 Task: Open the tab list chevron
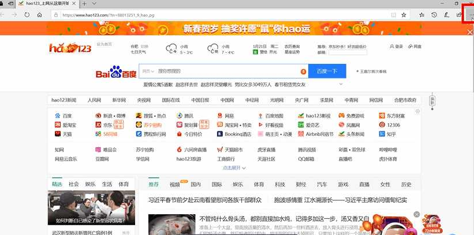coord(94,3)
